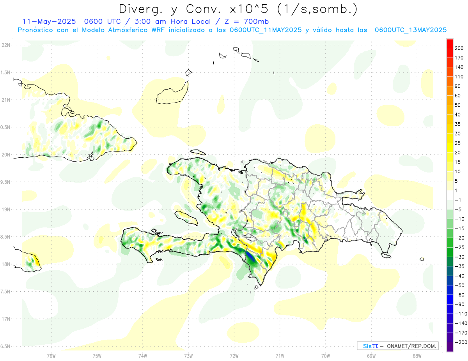Click the latitude label 7.5N

(x=5, y=292)
